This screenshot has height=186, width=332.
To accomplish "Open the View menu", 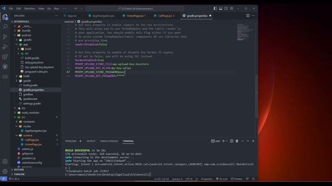I will point(41,8).
